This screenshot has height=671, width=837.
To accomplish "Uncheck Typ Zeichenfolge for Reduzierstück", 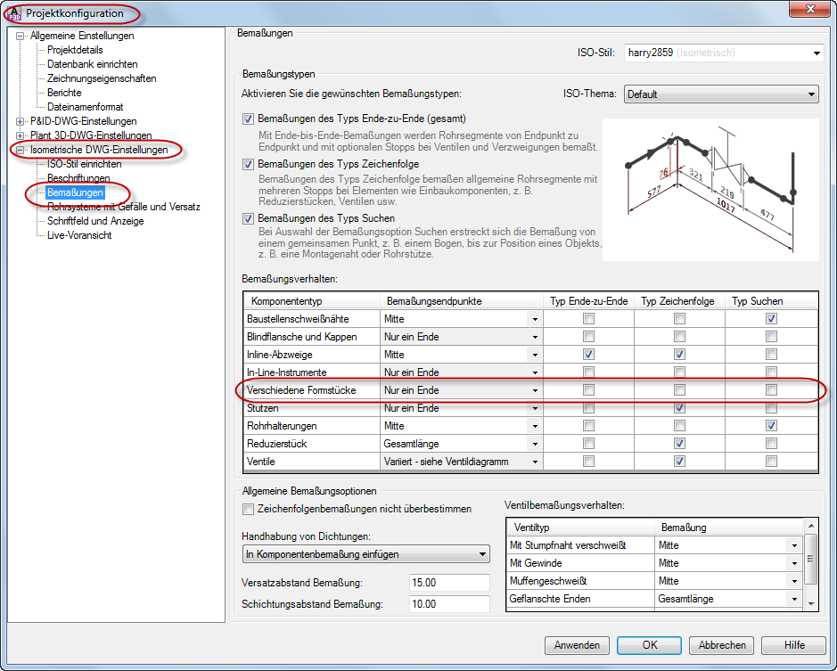I will point(679,444).
